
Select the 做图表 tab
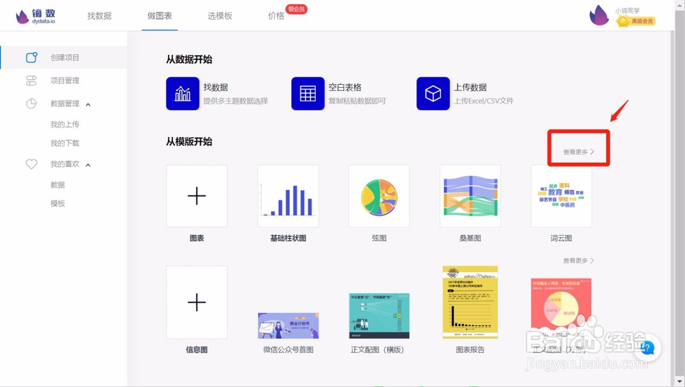(x=160, y=16)
